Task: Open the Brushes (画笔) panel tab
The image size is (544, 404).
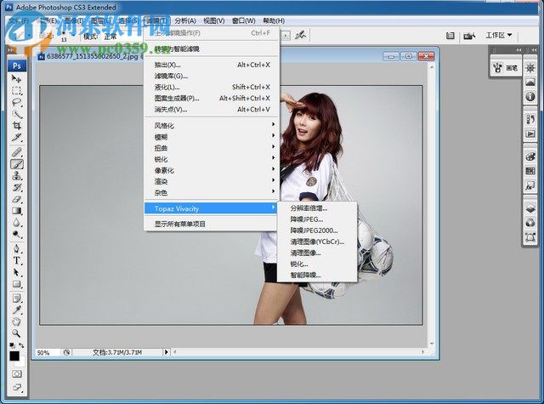Action: pos(507,68)
